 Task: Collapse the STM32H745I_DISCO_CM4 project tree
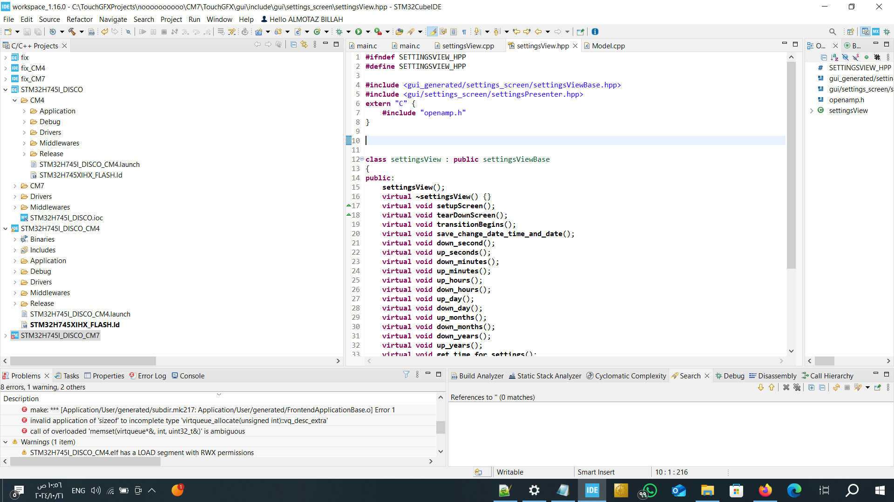coord(5,228)
